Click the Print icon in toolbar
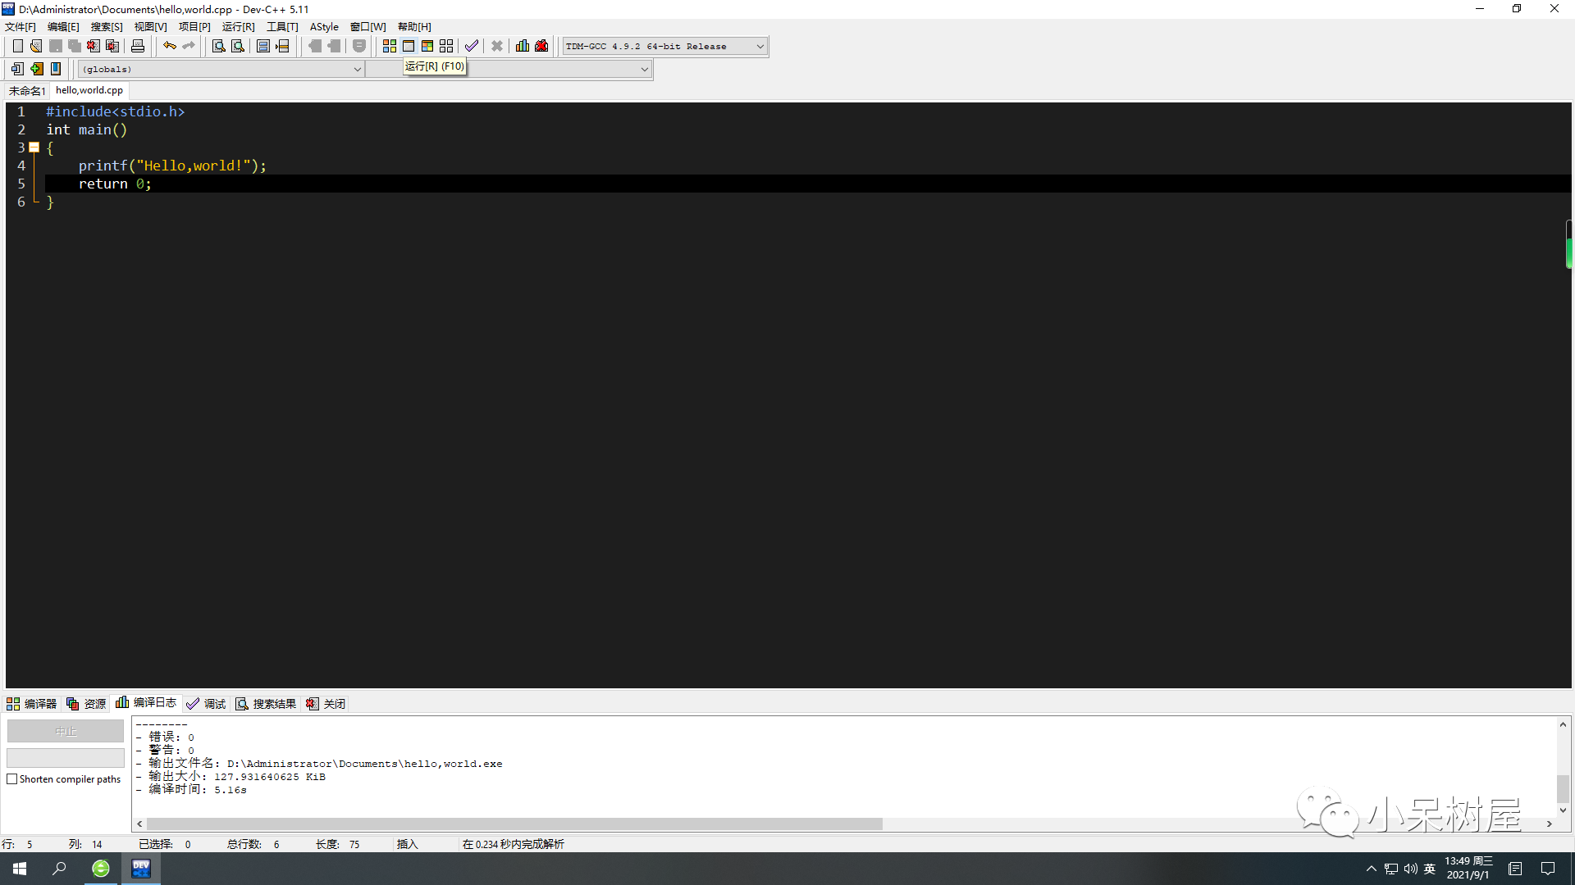The width and height of the screenshot is (1575, 885). pyautogui.click(x=138, y=46)
